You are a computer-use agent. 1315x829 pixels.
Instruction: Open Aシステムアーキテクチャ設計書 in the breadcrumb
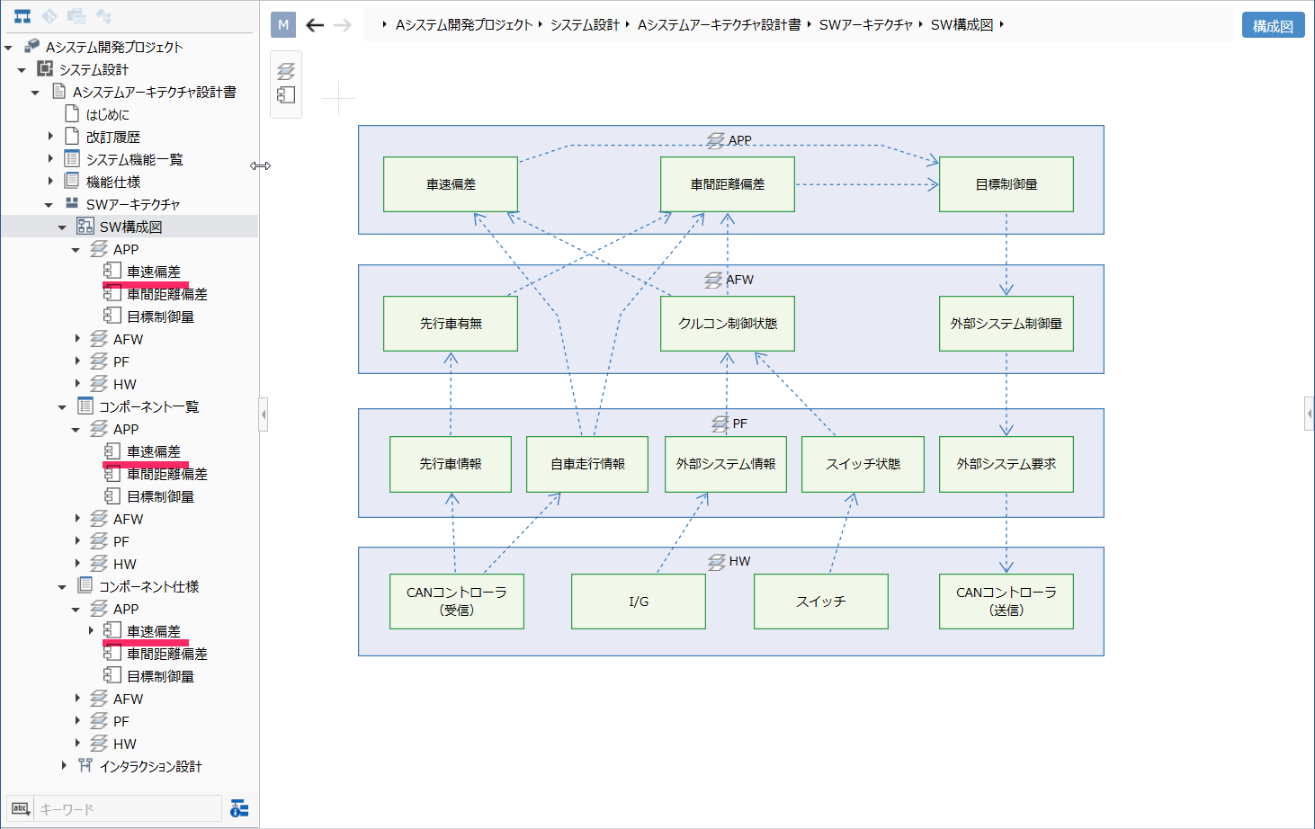(x=719, y=25)
